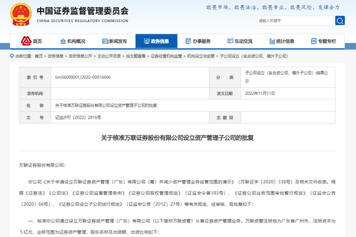Open 机构设立与变更 breadcrumb link
356x237 pixels.
(x=201, y=56)
